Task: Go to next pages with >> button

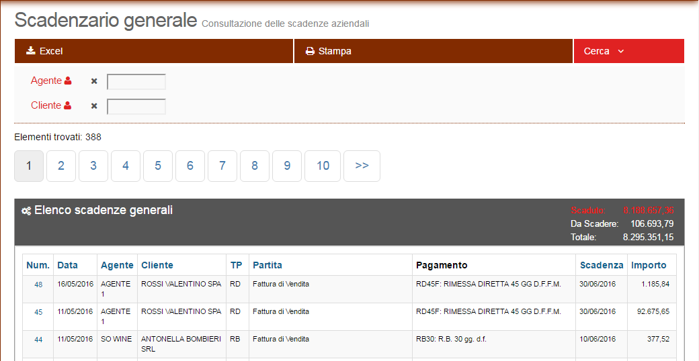Action: [x=362, y=166]
